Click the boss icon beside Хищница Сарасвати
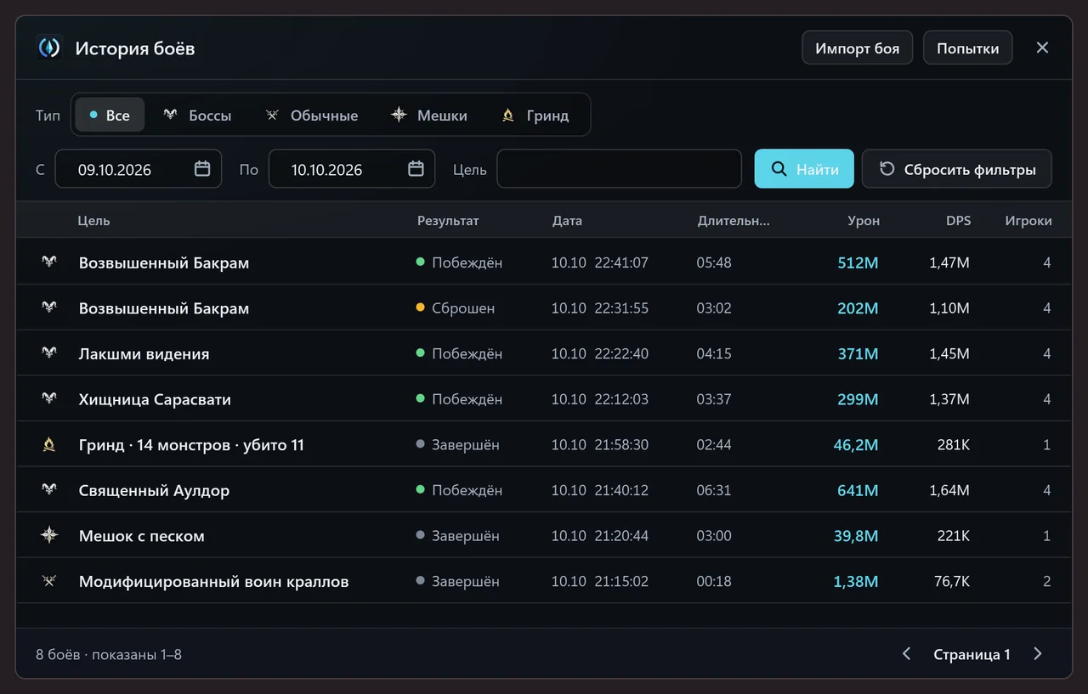The height and width of the screenshot is (694, 1088). (49, 399)
